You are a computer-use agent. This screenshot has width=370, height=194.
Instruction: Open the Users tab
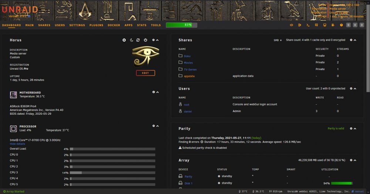tap(60, 25)
